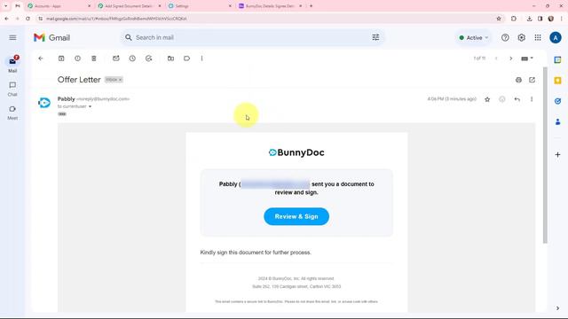Switch to BunnyDoc browser tab
The height and width of the screenshot is (319, 568).
click(x=270, y=6)
